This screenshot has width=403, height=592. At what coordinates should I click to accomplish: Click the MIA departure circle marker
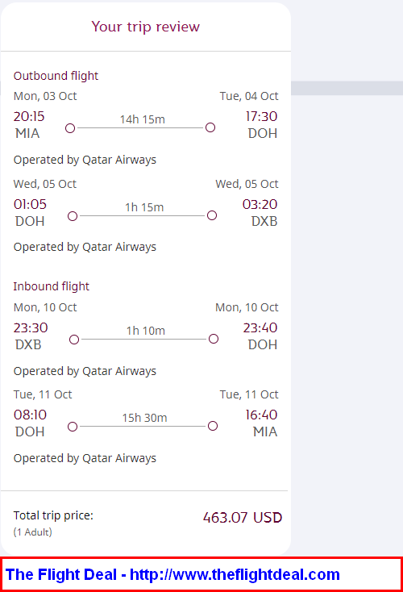70,128
